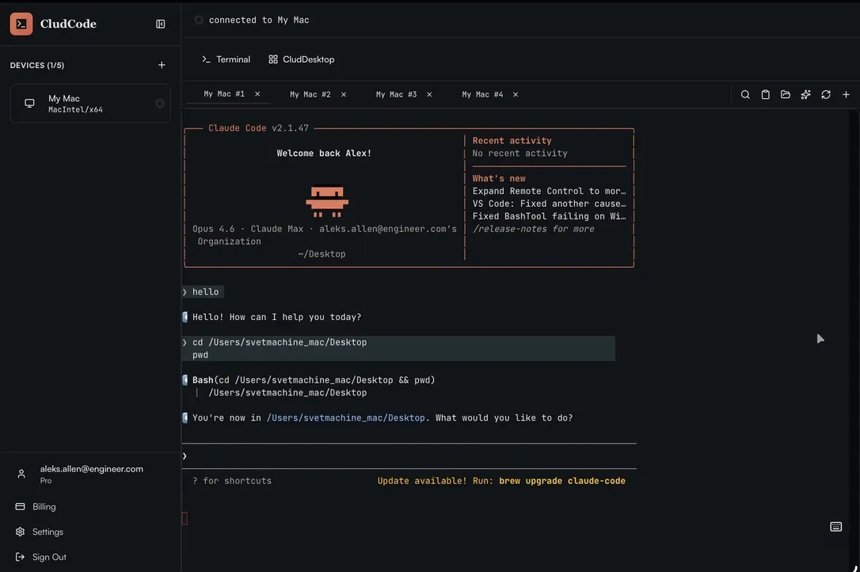The image size is (860, 572).
Task: Open a new terminal tab with the plus icon
Action: click(845, 93)
